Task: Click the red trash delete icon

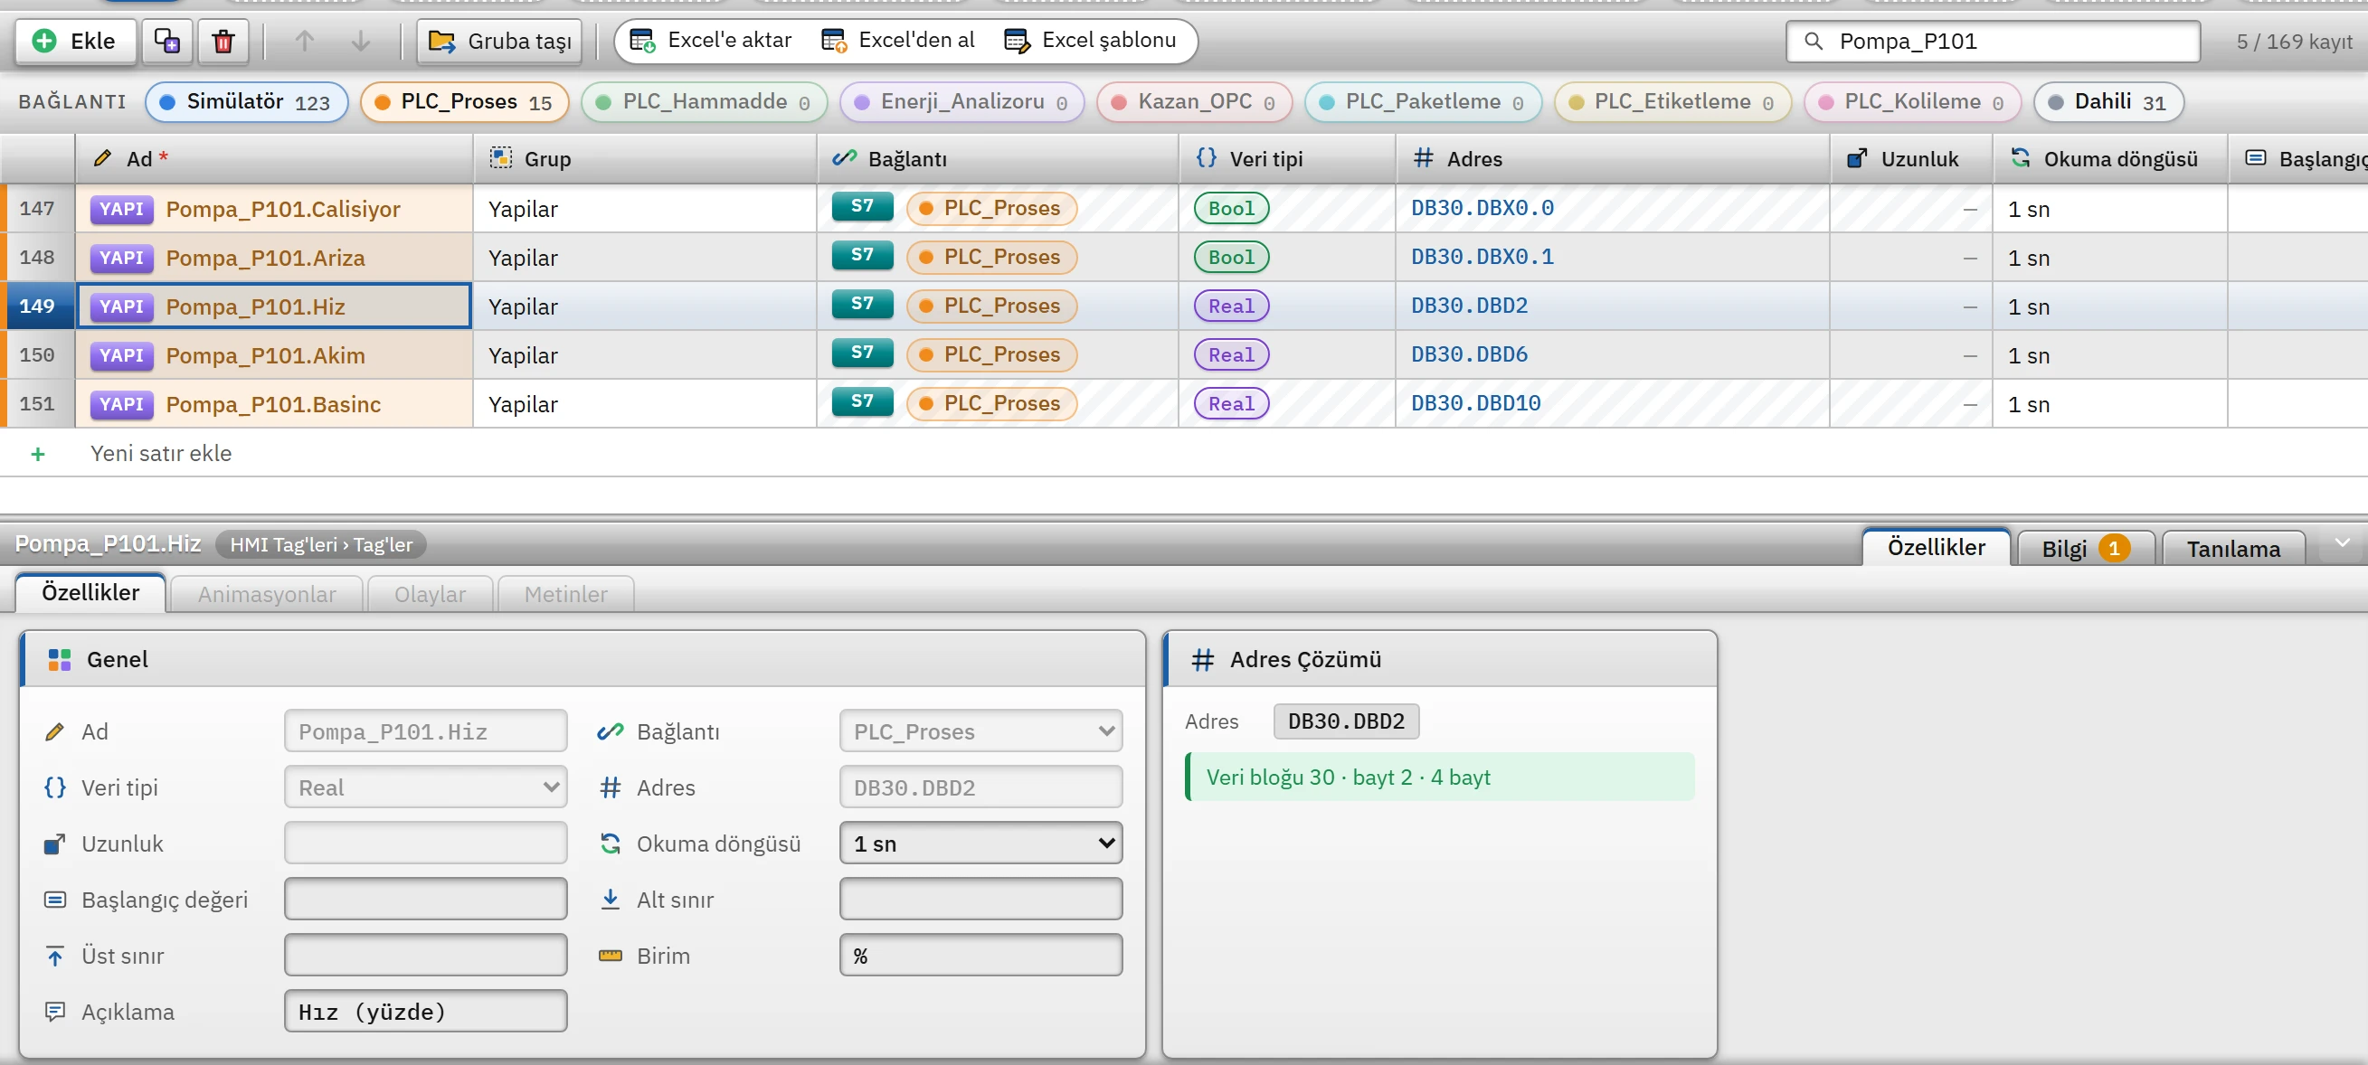Action: pyautogui.click(x=223, y=42)
